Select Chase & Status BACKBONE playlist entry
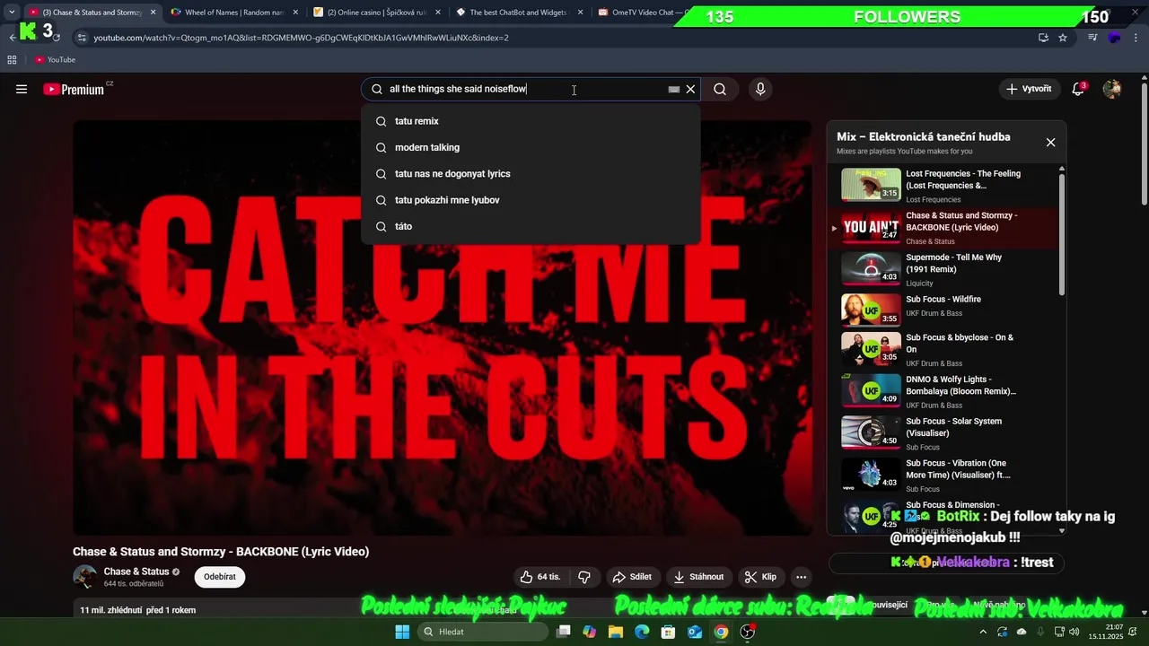 pos(943,228)
